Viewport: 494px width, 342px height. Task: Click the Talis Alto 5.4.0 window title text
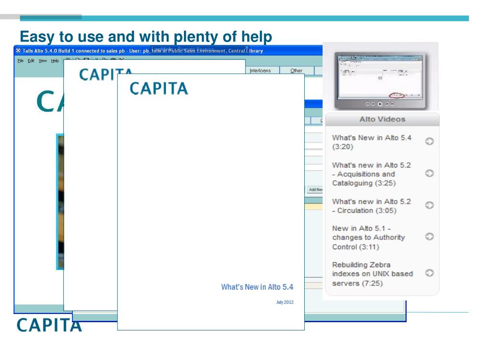coord(142,51)
